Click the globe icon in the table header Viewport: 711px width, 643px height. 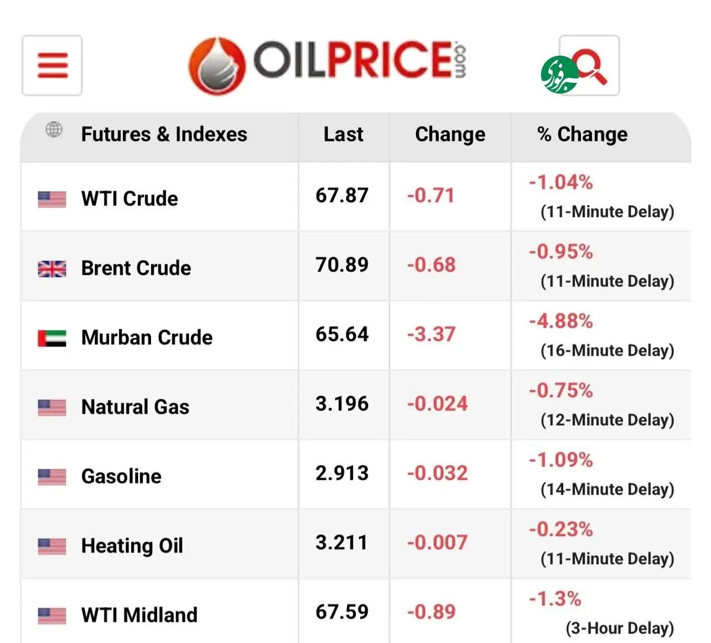tap(54, 129)
